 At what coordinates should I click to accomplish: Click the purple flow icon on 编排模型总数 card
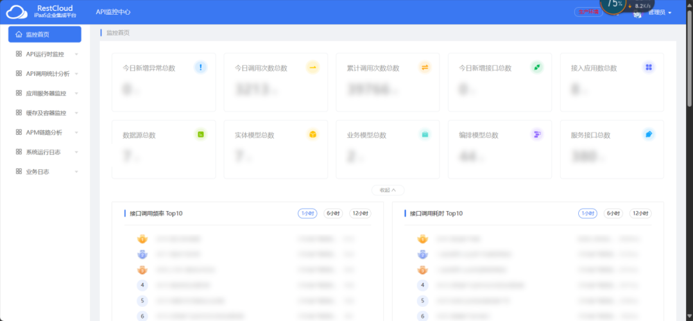pos(537,134)
